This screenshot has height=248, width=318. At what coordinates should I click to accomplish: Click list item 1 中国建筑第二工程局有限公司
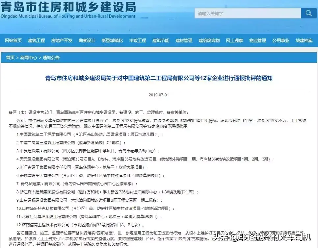(x=90, y=134)
